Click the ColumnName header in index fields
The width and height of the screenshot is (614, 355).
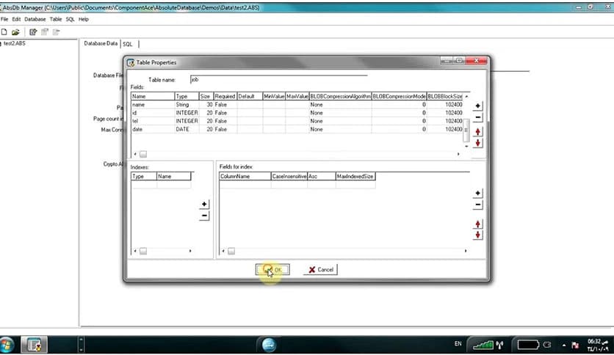(x=245, y=176)
